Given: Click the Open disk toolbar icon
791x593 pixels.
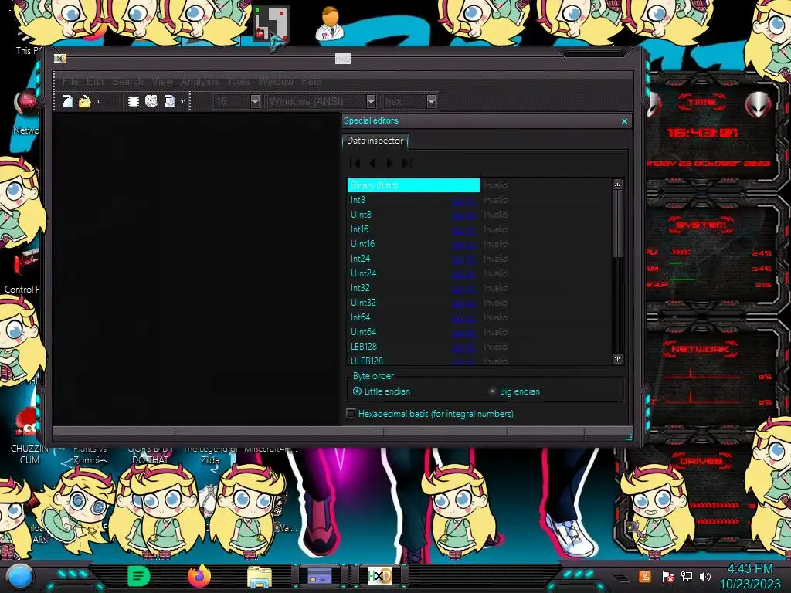Looking at the screenshot, I should 151,101.
